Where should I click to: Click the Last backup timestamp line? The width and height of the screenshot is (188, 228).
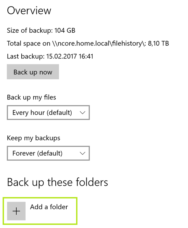[50, 56]
